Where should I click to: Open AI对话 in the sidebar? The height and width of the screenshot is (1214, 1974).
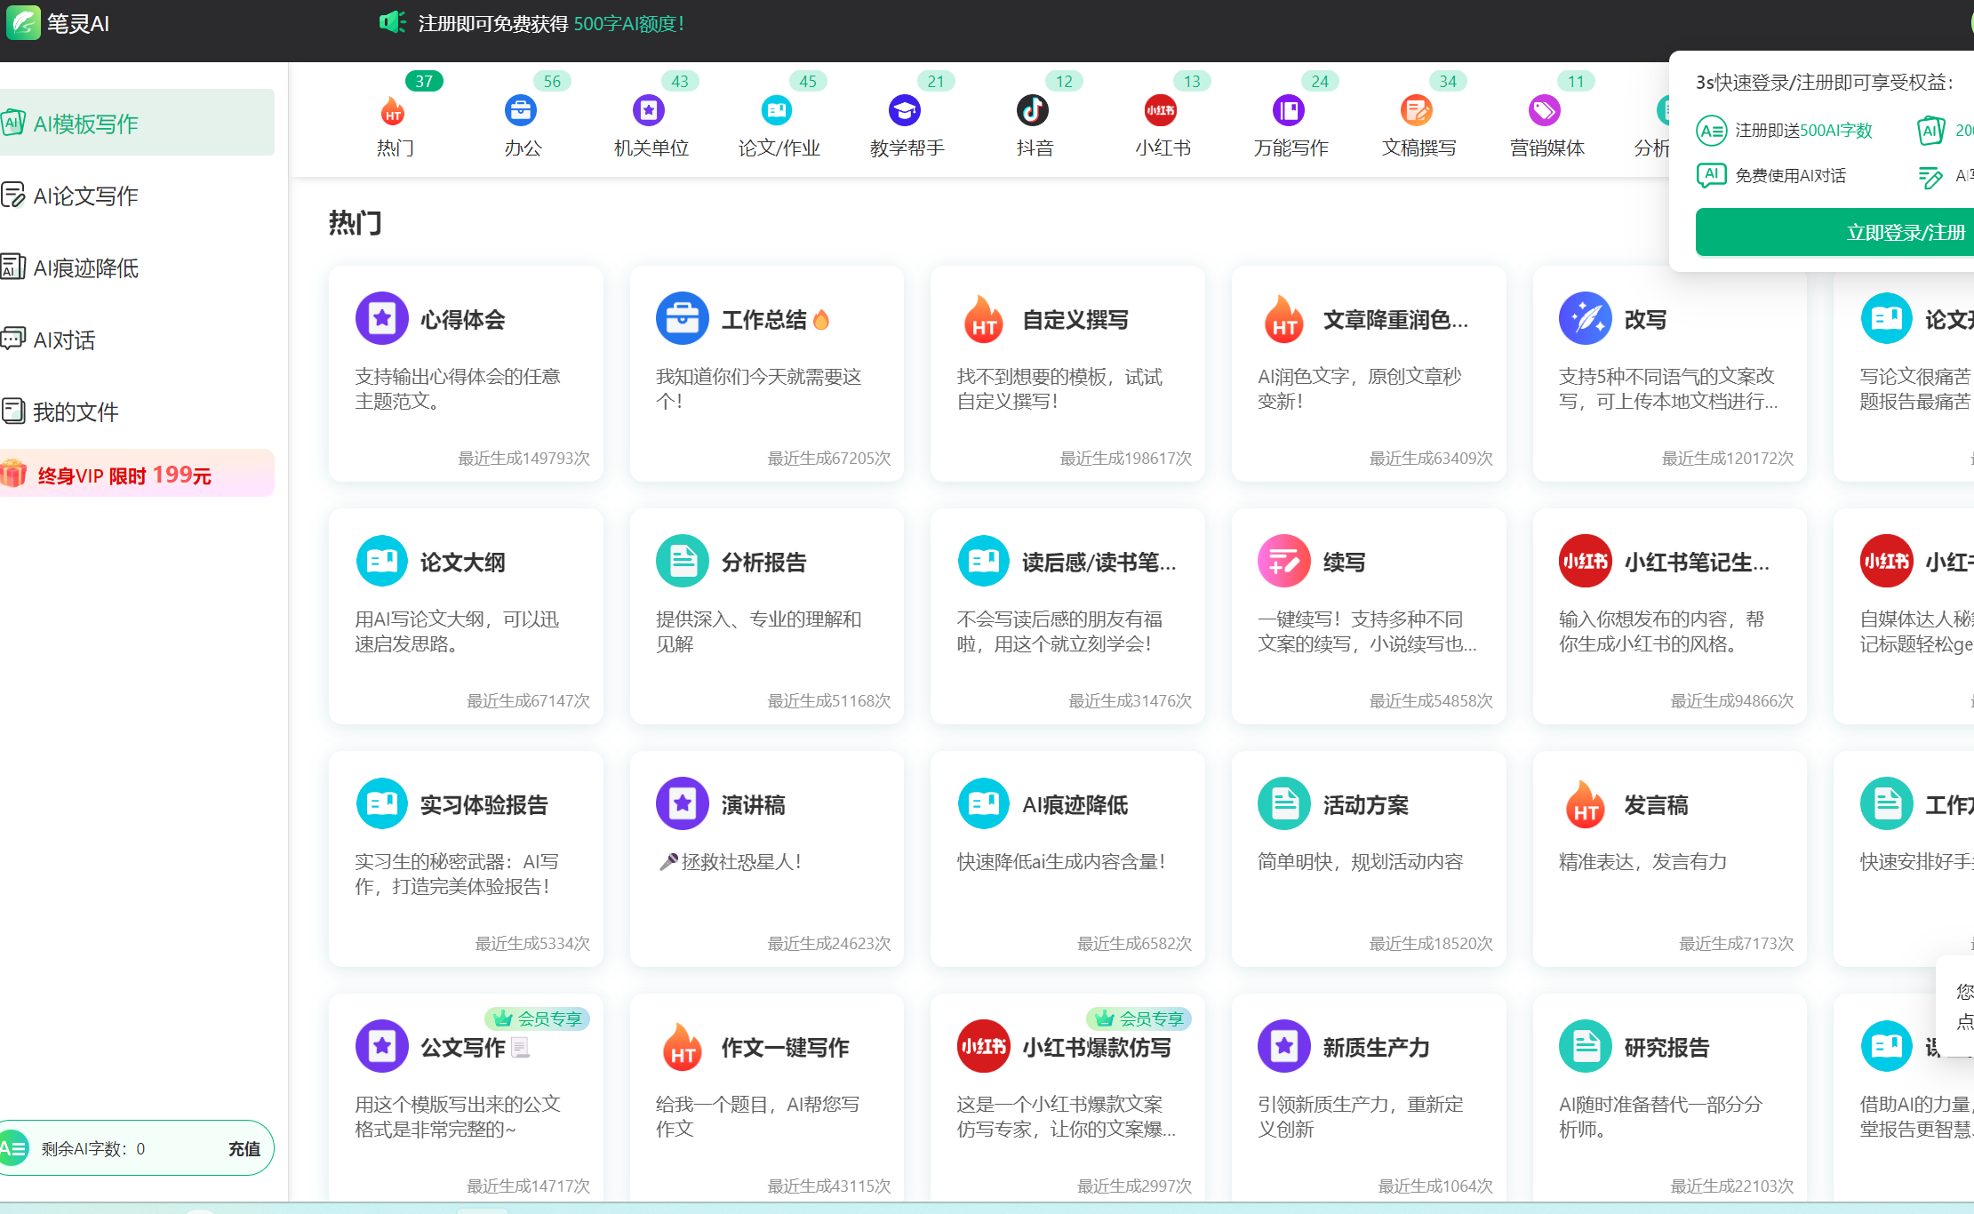(x=137, y=339)
